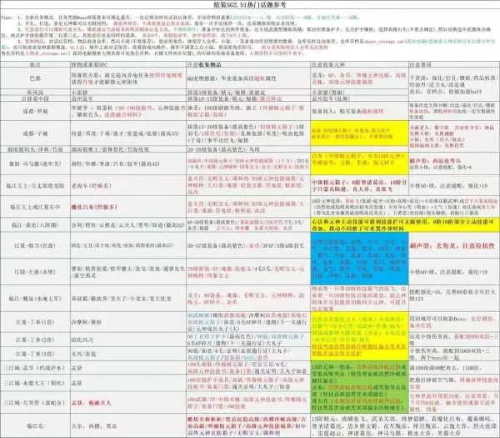The width and height of the screenshot is (500, 438).
Task: Select the '江夏-丁奉(2营)' cell
Action: point(35,340)
